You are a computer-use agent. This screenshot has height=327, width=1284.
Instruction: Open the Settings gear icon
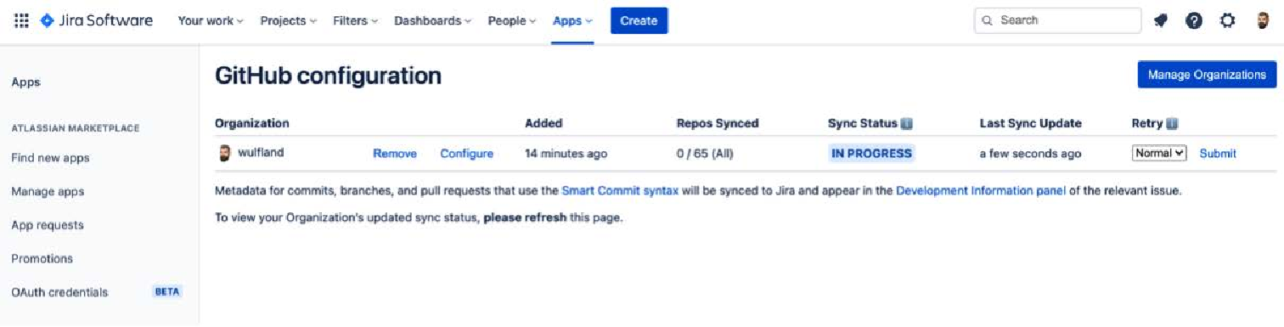point(1227,20)
